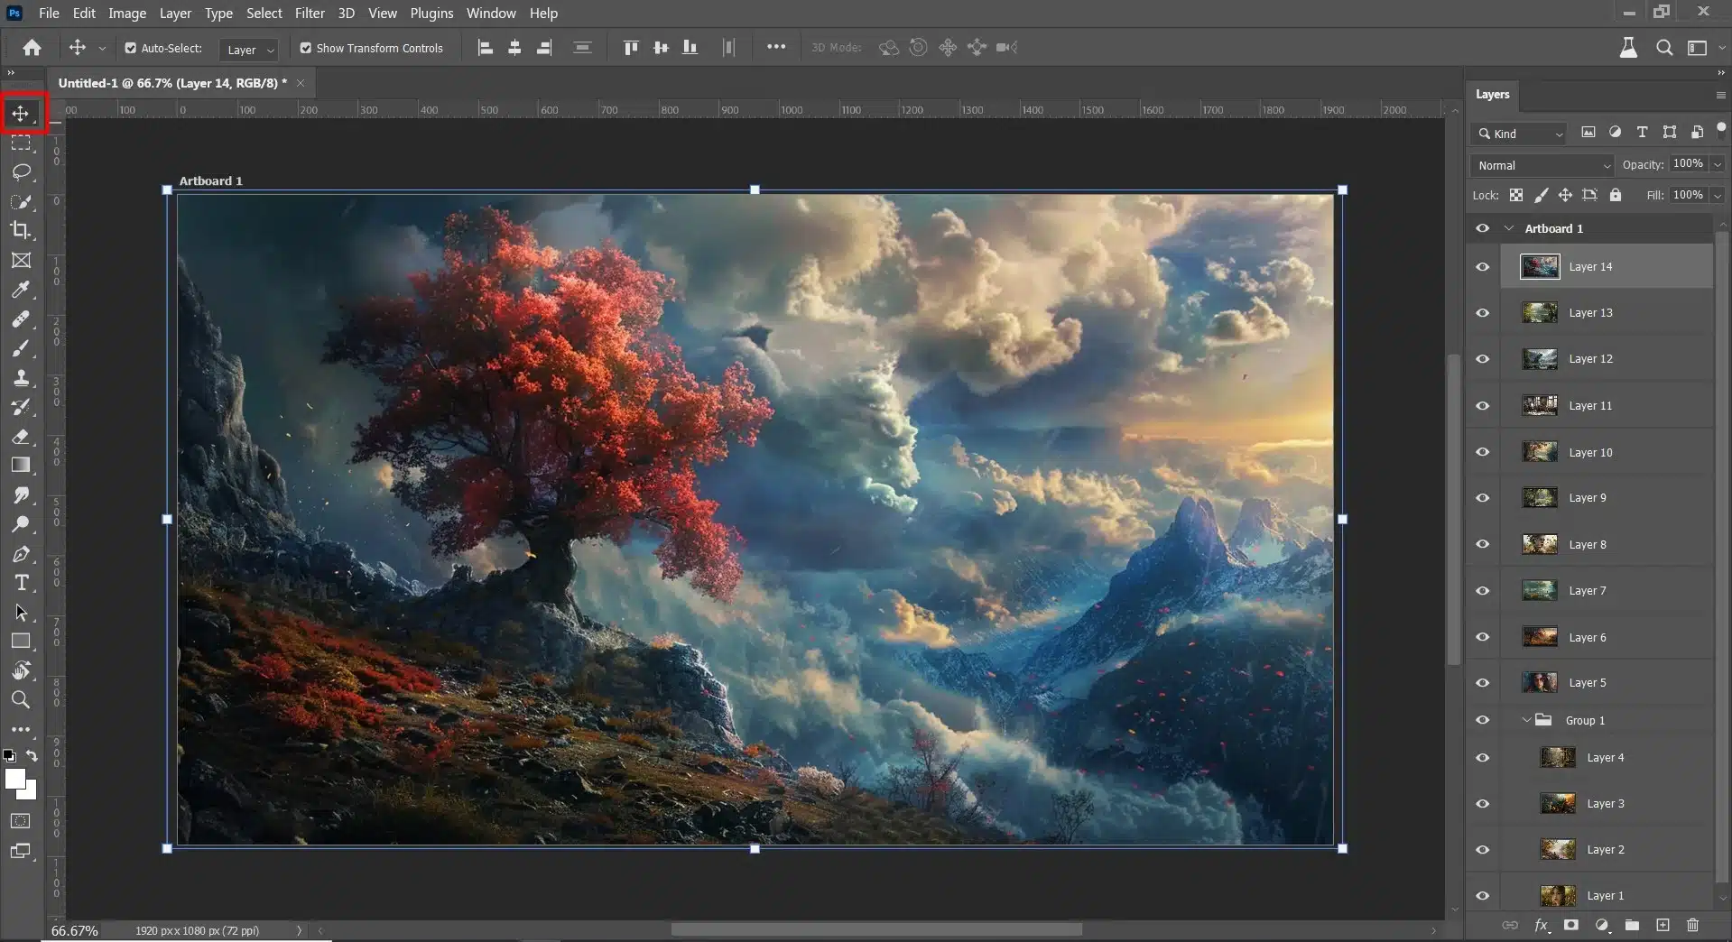Viewport: 1732px width, 942px height.
Task: Hide Artboard 1 visibility eye
Action: coord(1482,228)
